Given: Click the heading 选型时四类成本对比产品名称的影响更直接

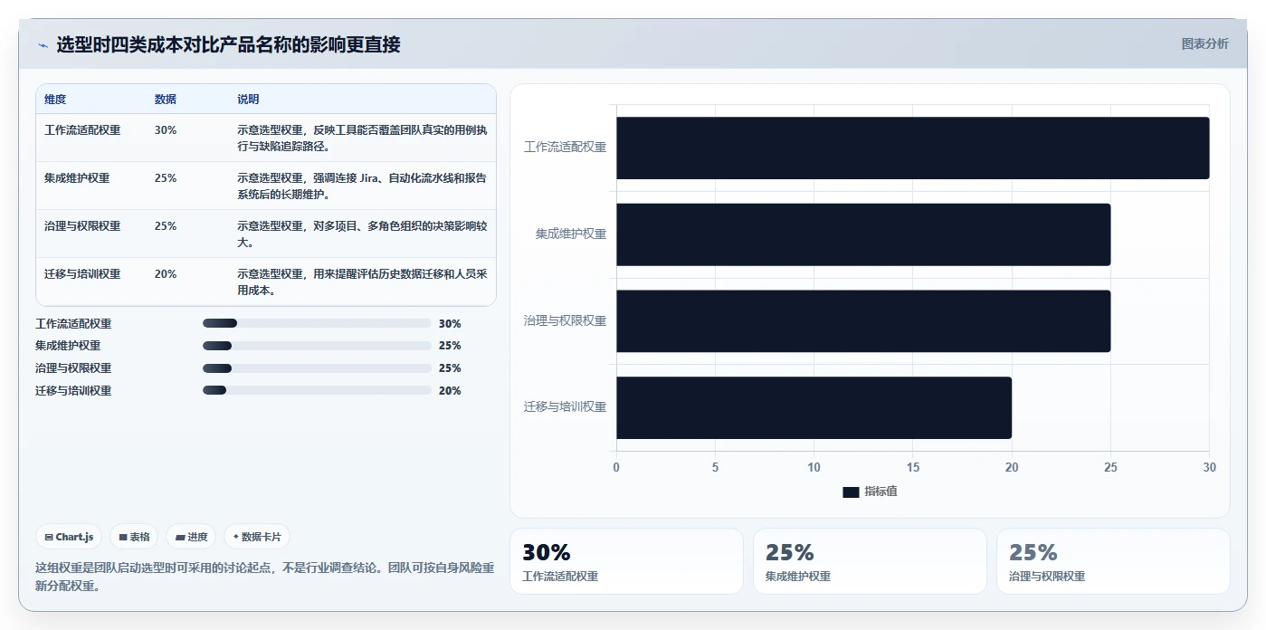Looking at the screenshot, I should tap(228, 44).
